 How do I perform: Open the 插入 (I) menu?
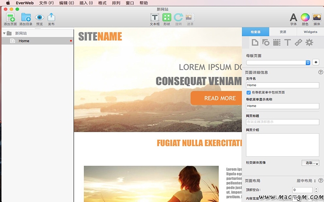[86, 3]
